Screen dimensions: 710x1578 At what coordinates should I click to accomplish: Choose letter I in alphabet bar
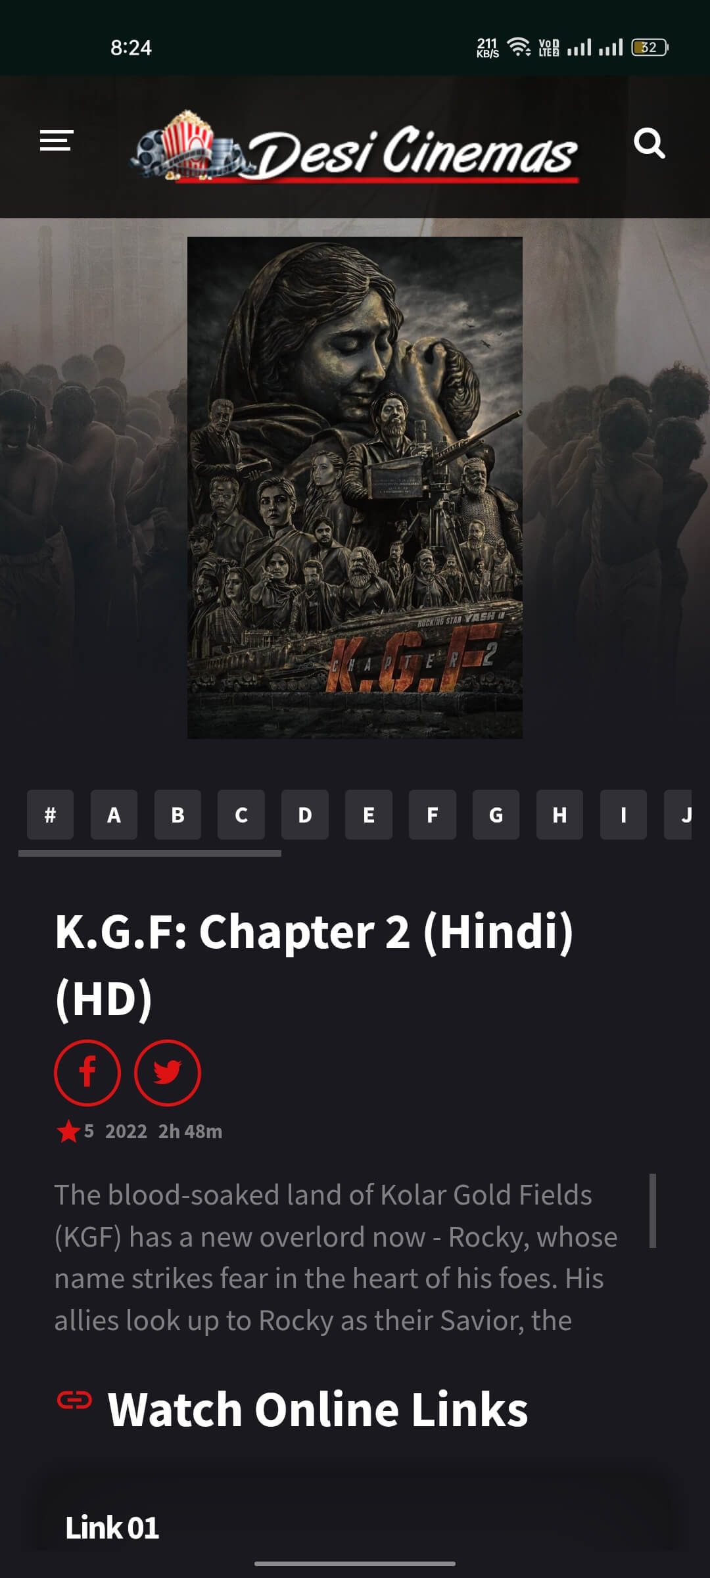[x=623, y=815]
